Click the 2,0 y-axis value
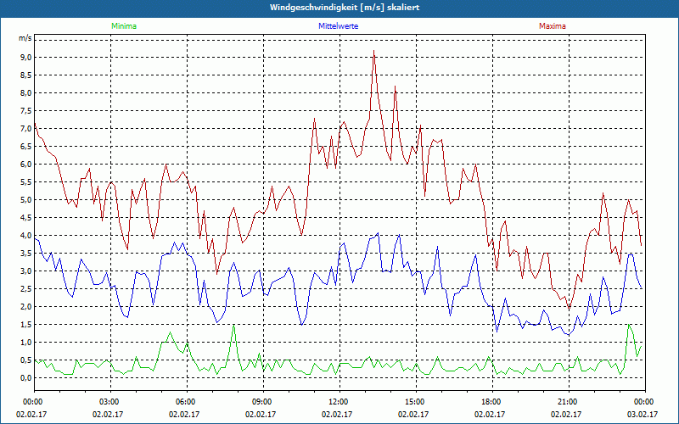Image resolution: width=679 pixels, height=424 pixels. (25, 307)
